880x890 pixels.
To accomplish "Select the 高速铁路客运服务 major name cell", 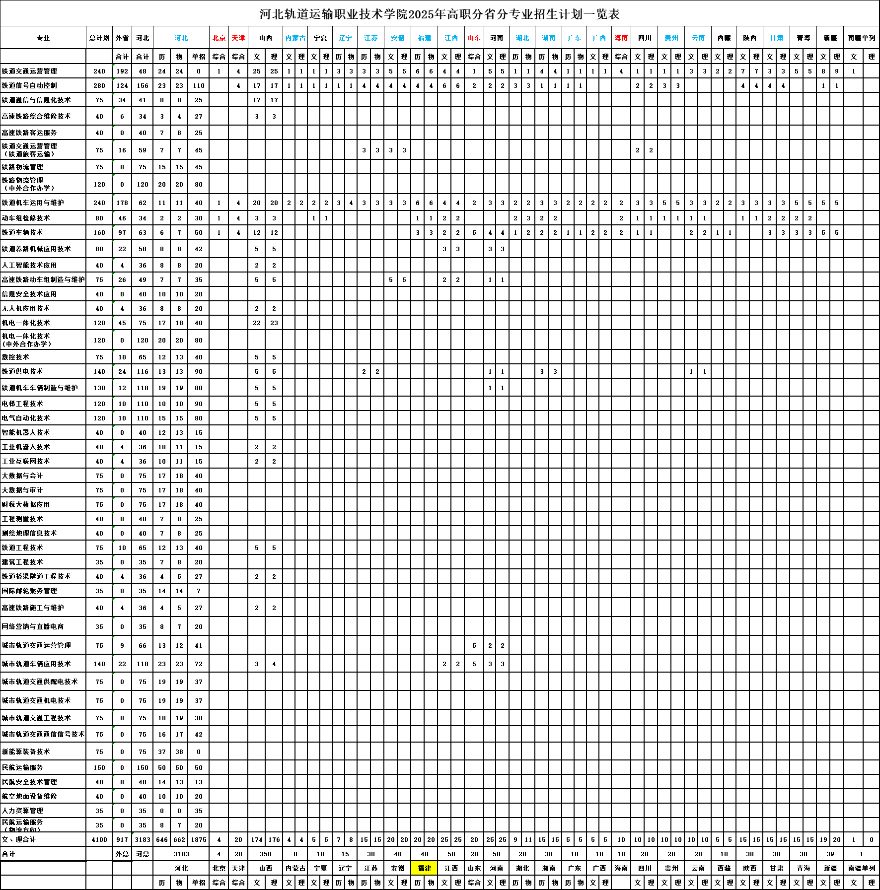I will [x=30, y=133].
